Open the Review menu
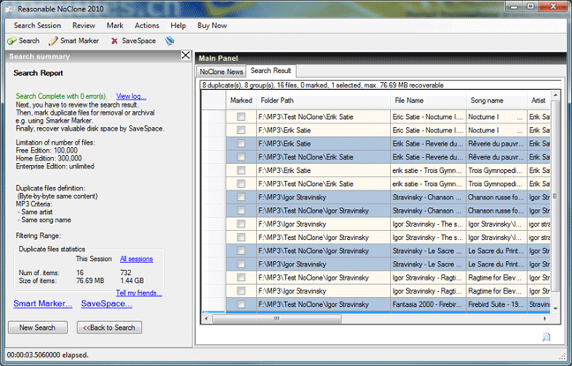The width and height of the screenshot is (572, 366). click(x=84, y=26)
